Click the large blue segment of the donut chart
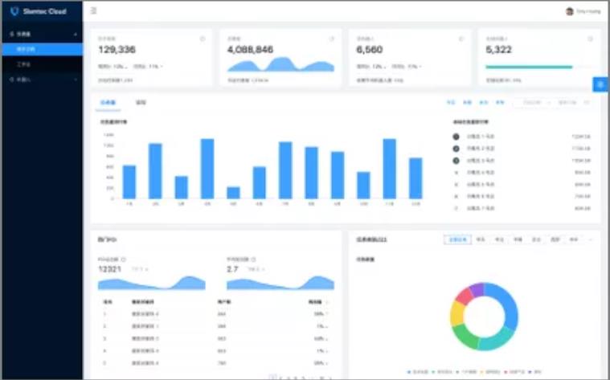 click(509, 304)
